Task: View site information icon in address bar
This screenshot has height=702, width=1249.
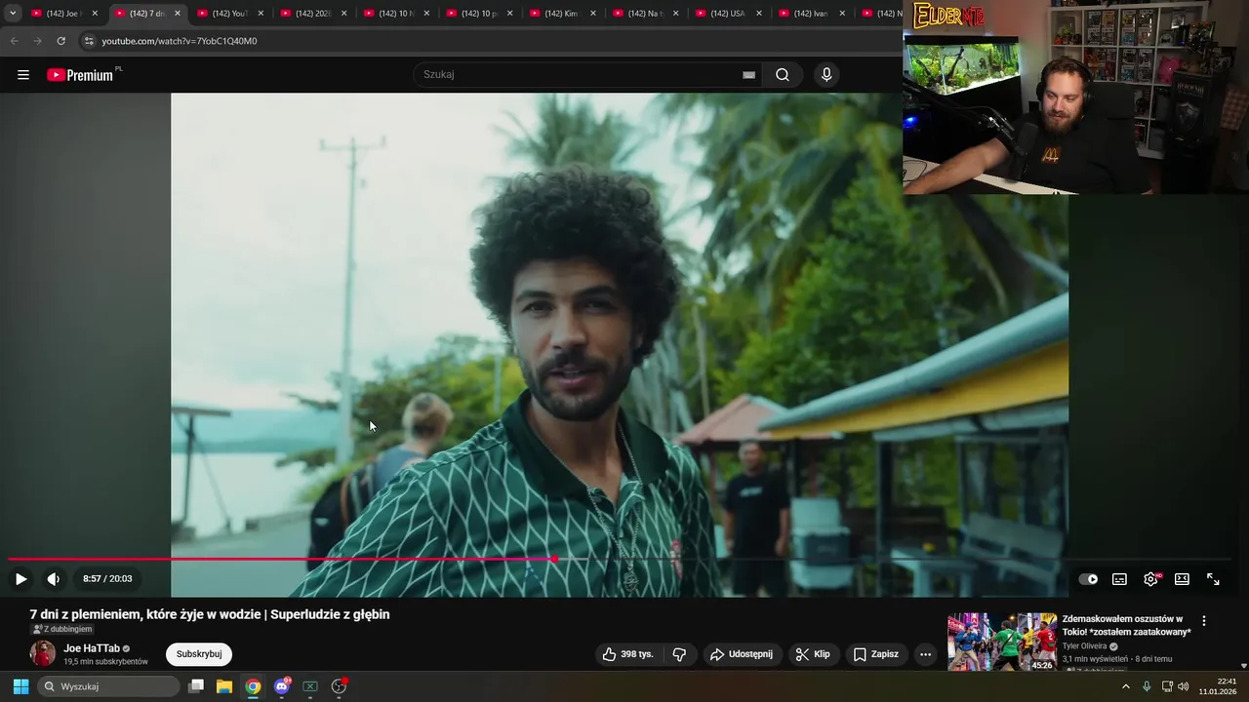Action: (x=89, y=41)
